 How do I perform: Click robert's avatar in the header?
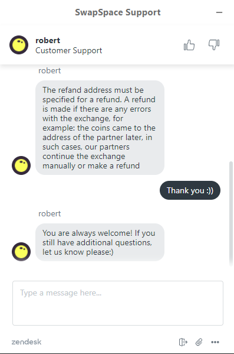coord(19,45)
